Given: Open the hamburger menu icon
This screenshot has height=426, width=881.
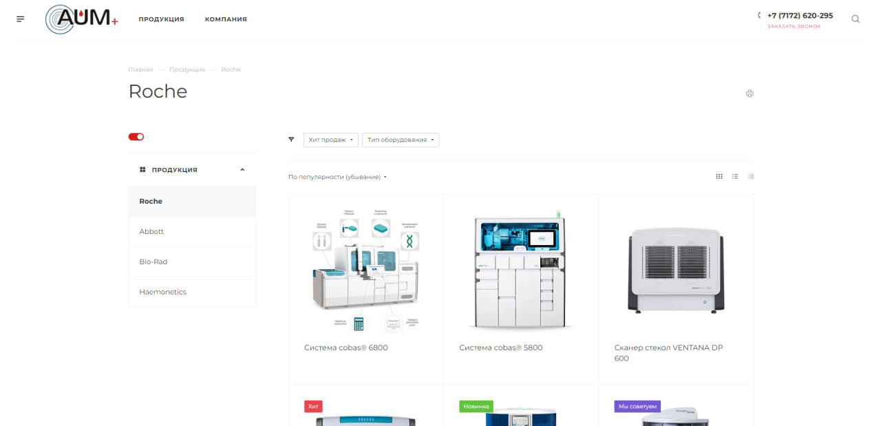Looking at the screenshot, I should (20, 19).
